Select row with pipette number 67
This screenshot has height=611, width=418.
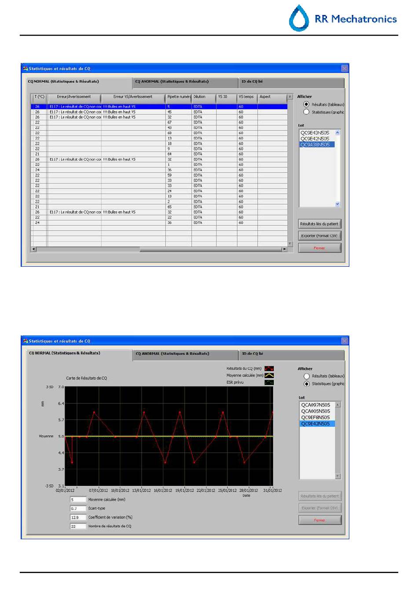[x=159, y=122]
